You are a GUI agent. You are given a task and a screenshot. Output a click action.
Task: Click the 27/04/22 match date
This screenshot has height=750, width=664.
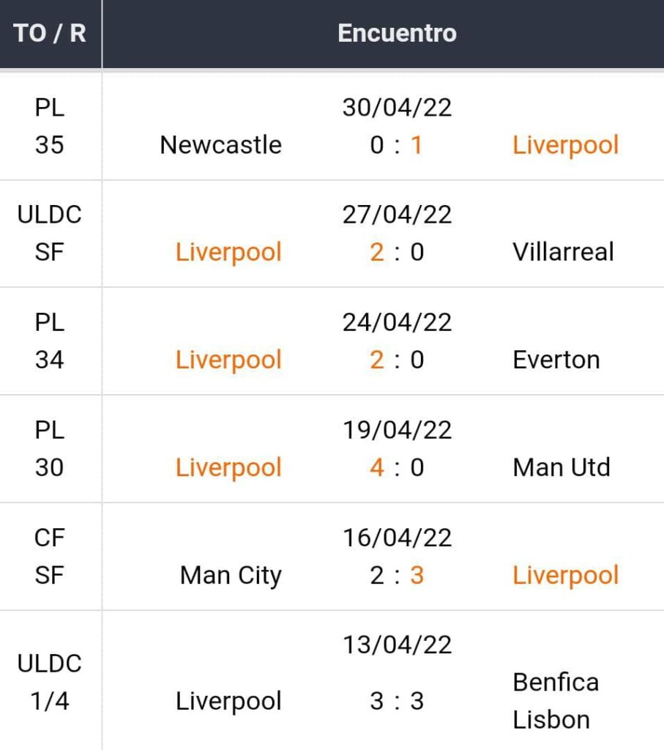397,215
